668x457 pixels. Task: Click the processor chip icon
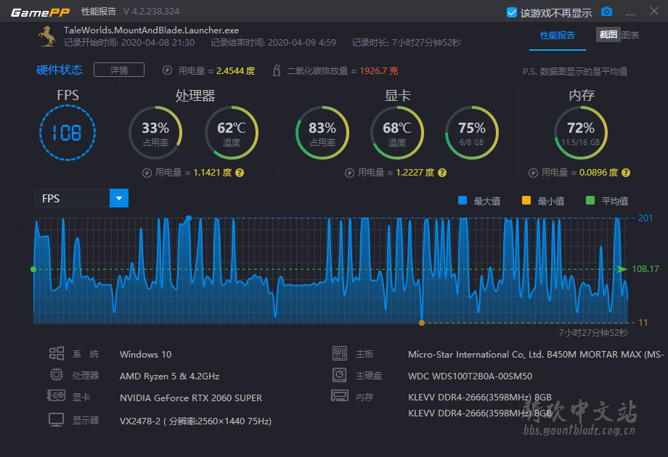point(56,375)
